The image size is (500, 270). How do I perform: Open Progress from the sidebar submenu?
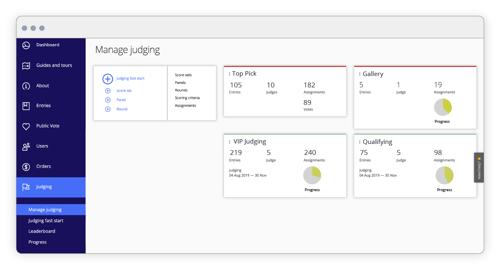tap(37, 242)
